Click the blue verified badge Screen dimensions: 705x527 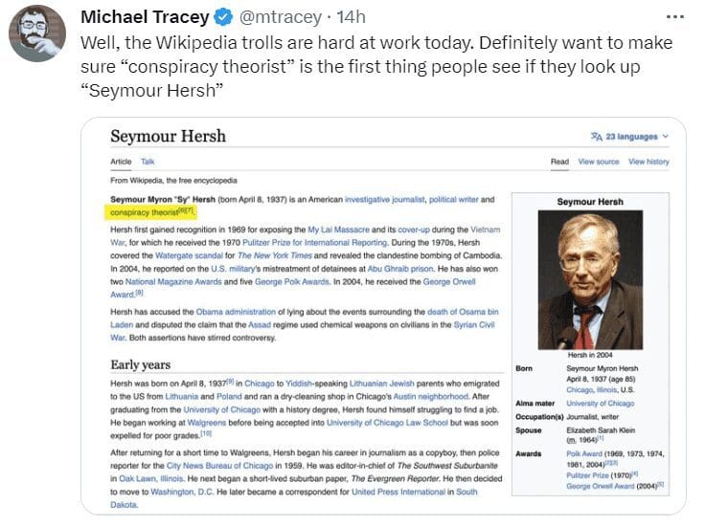(223, 17)
